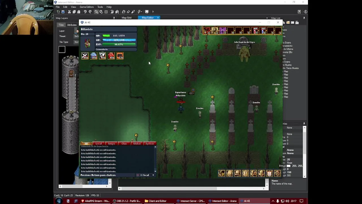This screenshot has width=362, height=204.
Task: Switch to the Tiles tab
Action: (x=61, y=25)
